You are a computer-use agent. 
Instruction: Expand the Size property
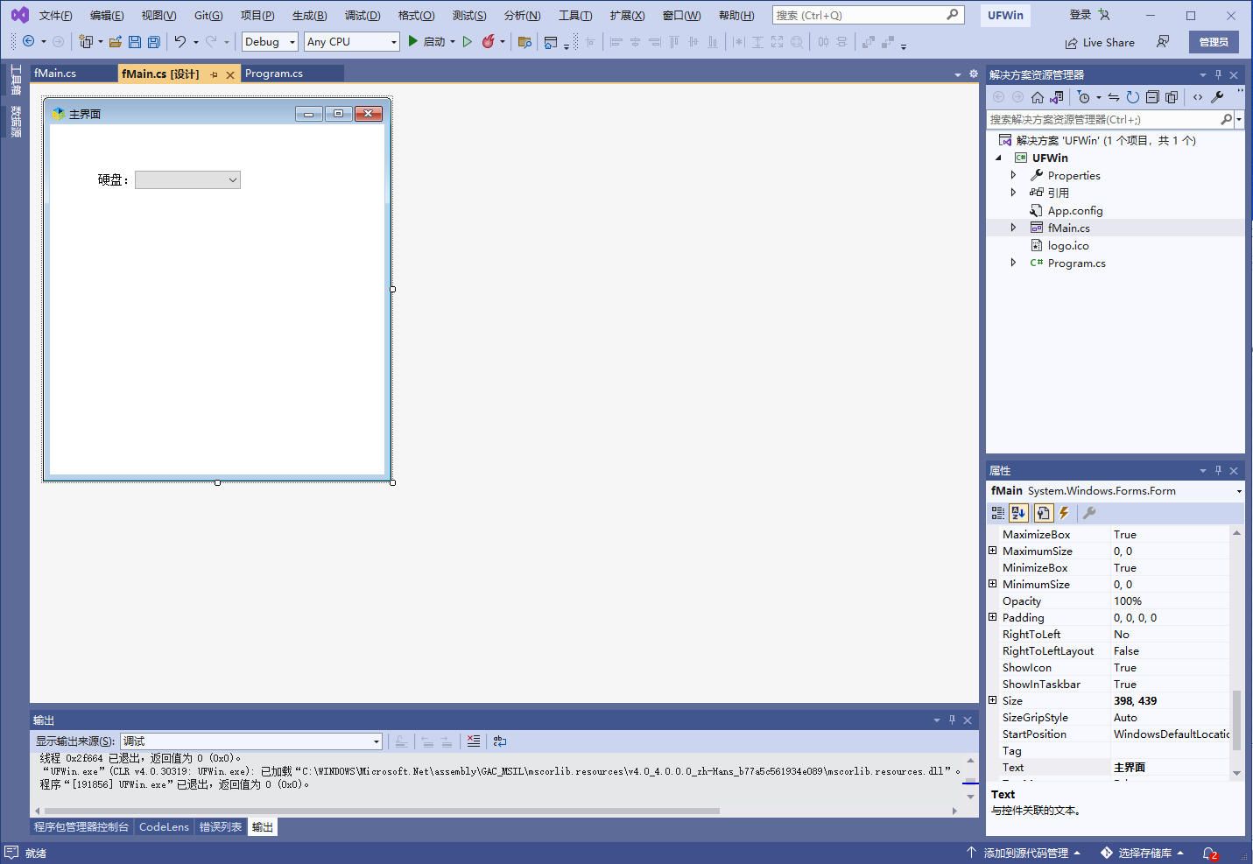pyautogui.click(x=993, y=700)
